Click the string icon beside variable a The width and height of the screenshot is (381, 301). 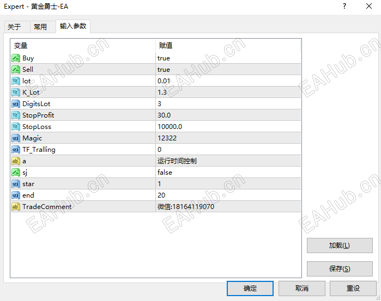[x=16, y=161]
